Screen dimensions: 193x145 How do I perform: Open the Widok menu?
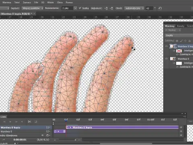(x=50, y=2)
